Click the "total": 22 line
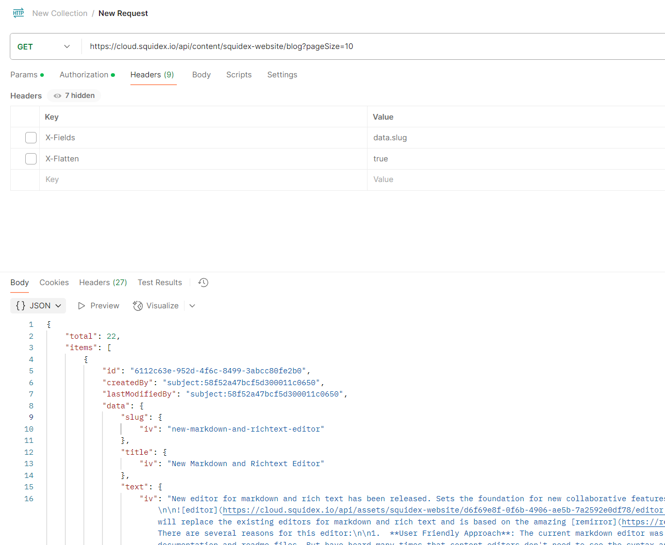Viewport: 665px width, 545px height. point(93,336)
